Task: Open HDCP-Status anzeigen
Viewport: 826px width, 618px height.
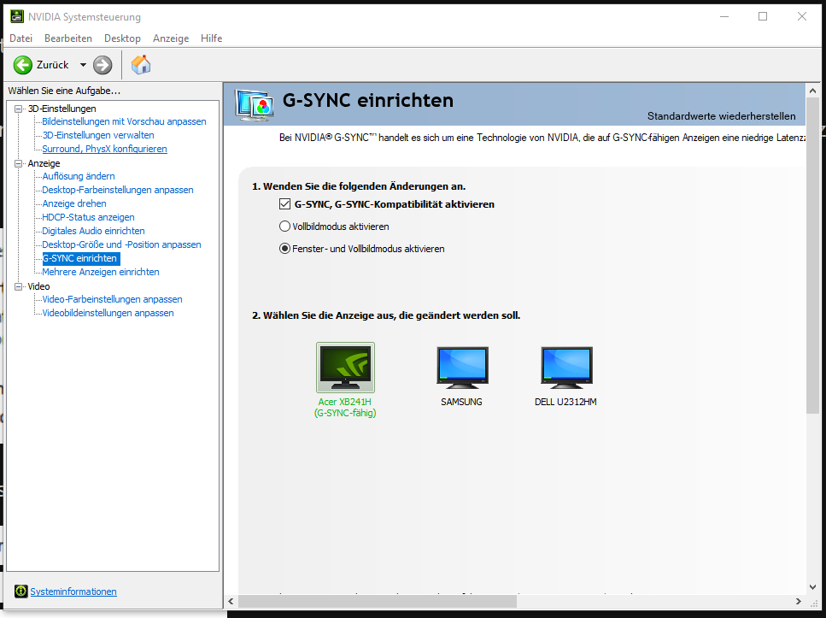Action: click(x=88, y=217)
